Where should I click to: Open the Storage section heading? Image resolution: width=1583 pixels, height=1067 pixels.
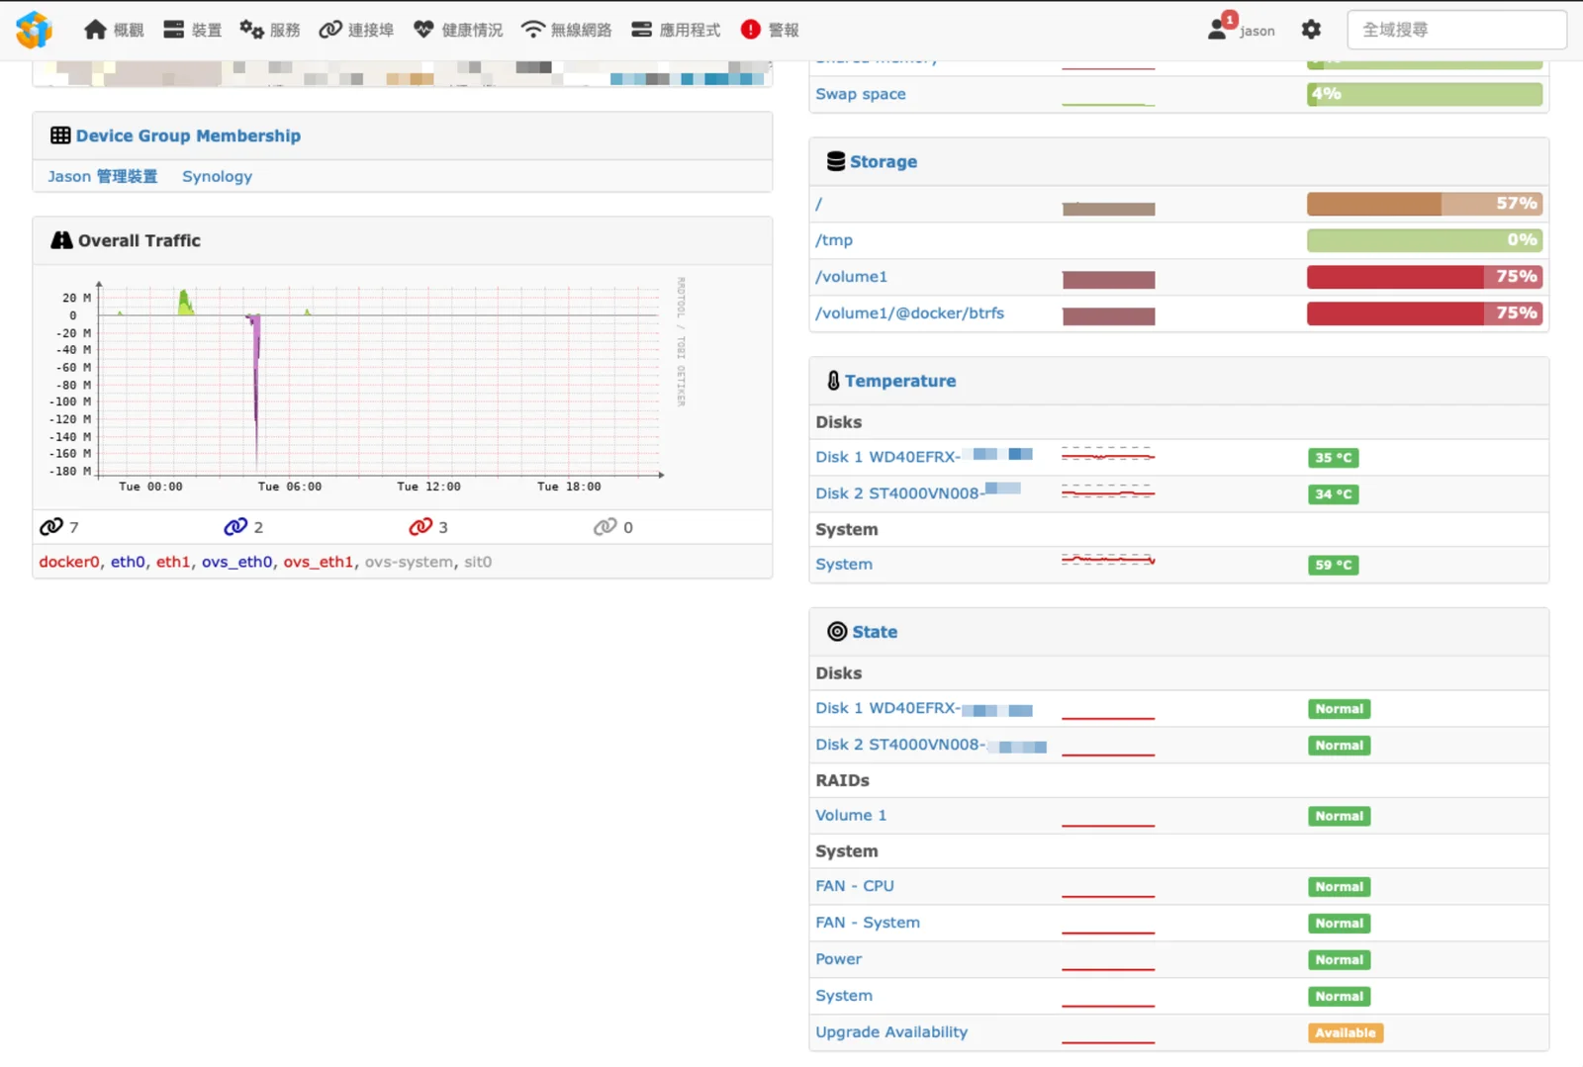(884, 161)
